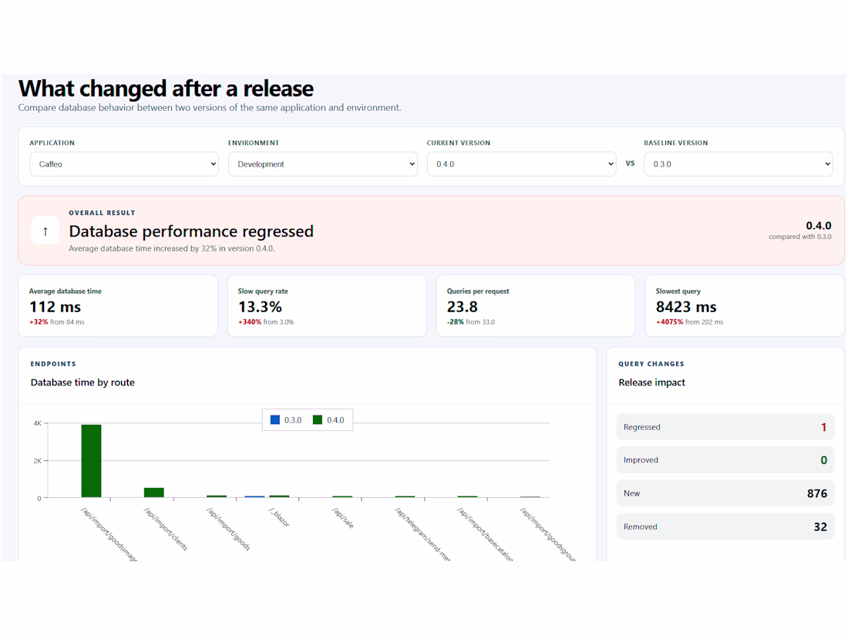848x636 pixels.
Task: Click the "Release impact" panel title
Action: pos(651,382)
